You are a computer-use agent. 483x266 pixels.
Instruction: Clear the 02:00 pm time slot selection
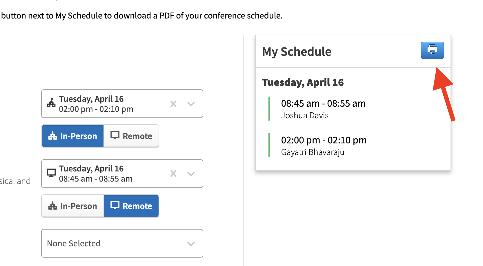[x=173, y=104]
